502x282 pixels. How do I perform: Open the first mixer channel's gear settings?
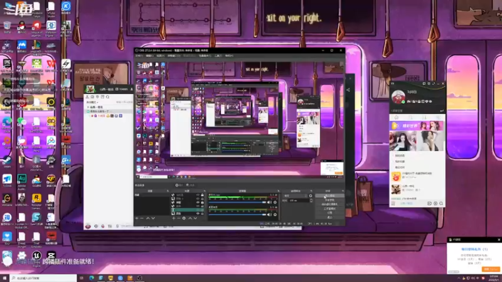click(x=275, y=202)
